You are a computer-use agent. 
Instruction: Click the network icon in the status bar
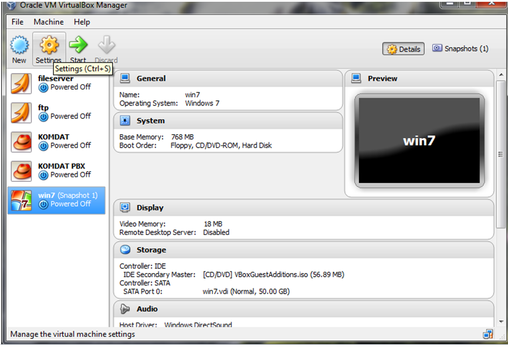coord(488,334)
